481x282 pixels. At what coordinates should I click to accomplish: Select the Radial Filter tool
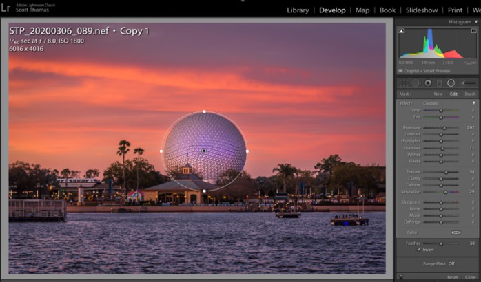click(x=451, y=83)
